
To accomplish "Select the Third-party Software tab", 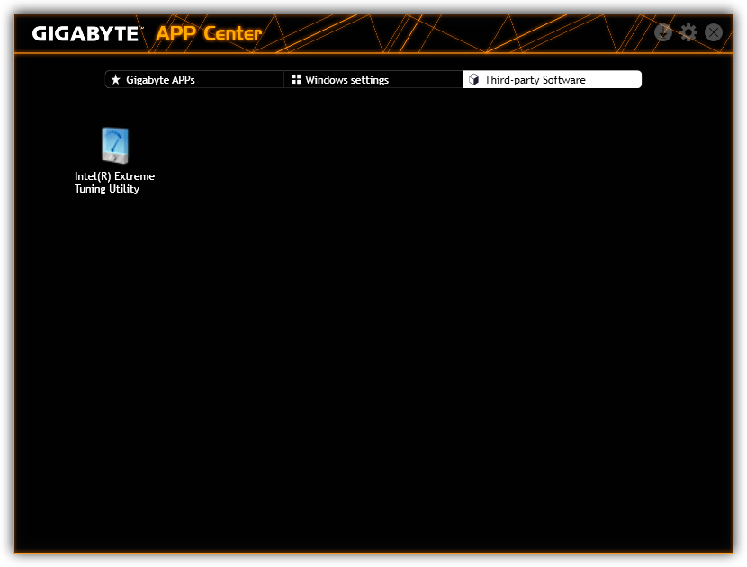I will [553, 79].
